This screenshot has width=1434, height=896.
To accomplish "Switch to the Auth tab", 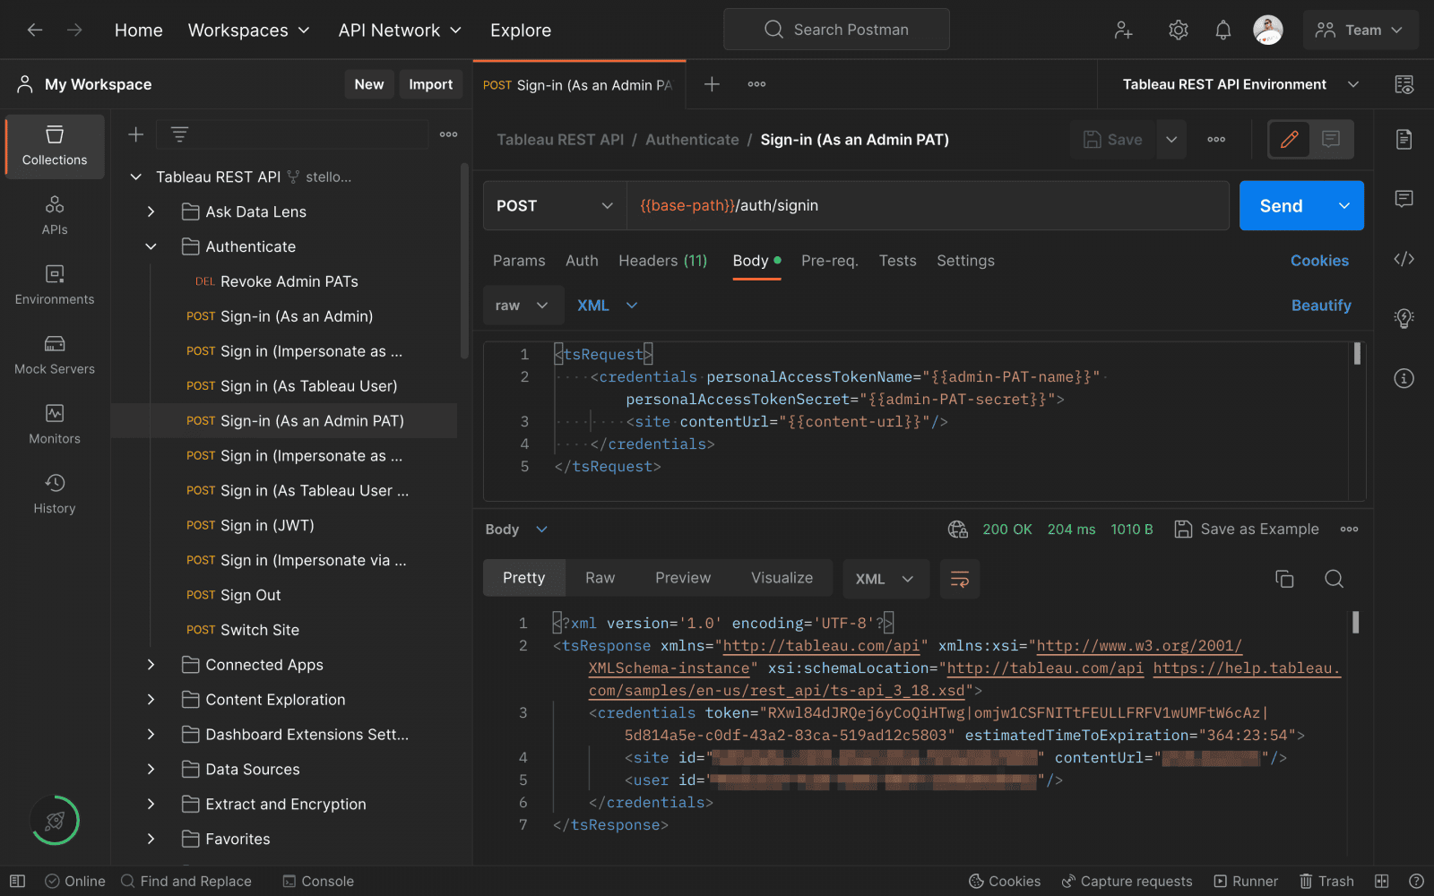I will coord(582,261).
